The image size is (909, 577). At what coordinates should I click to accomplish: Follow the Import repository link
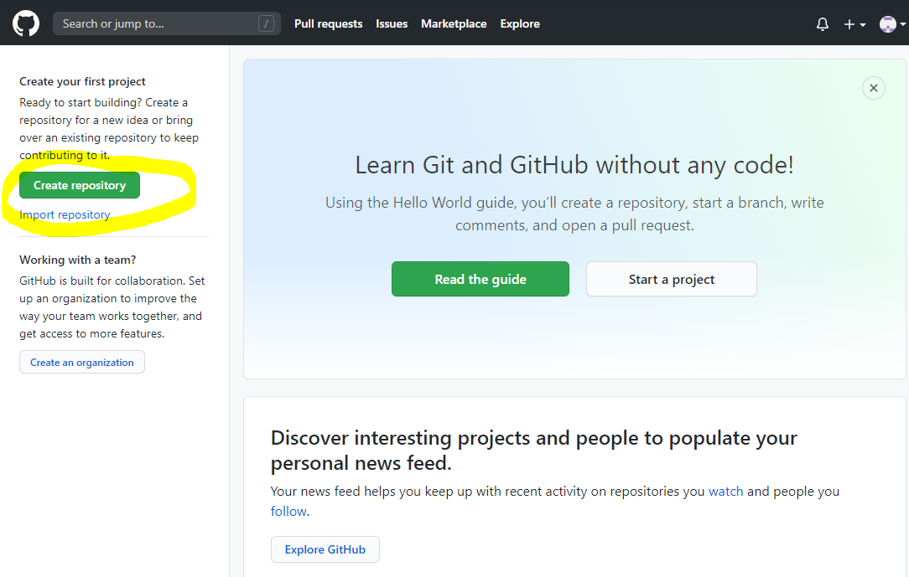65,214
